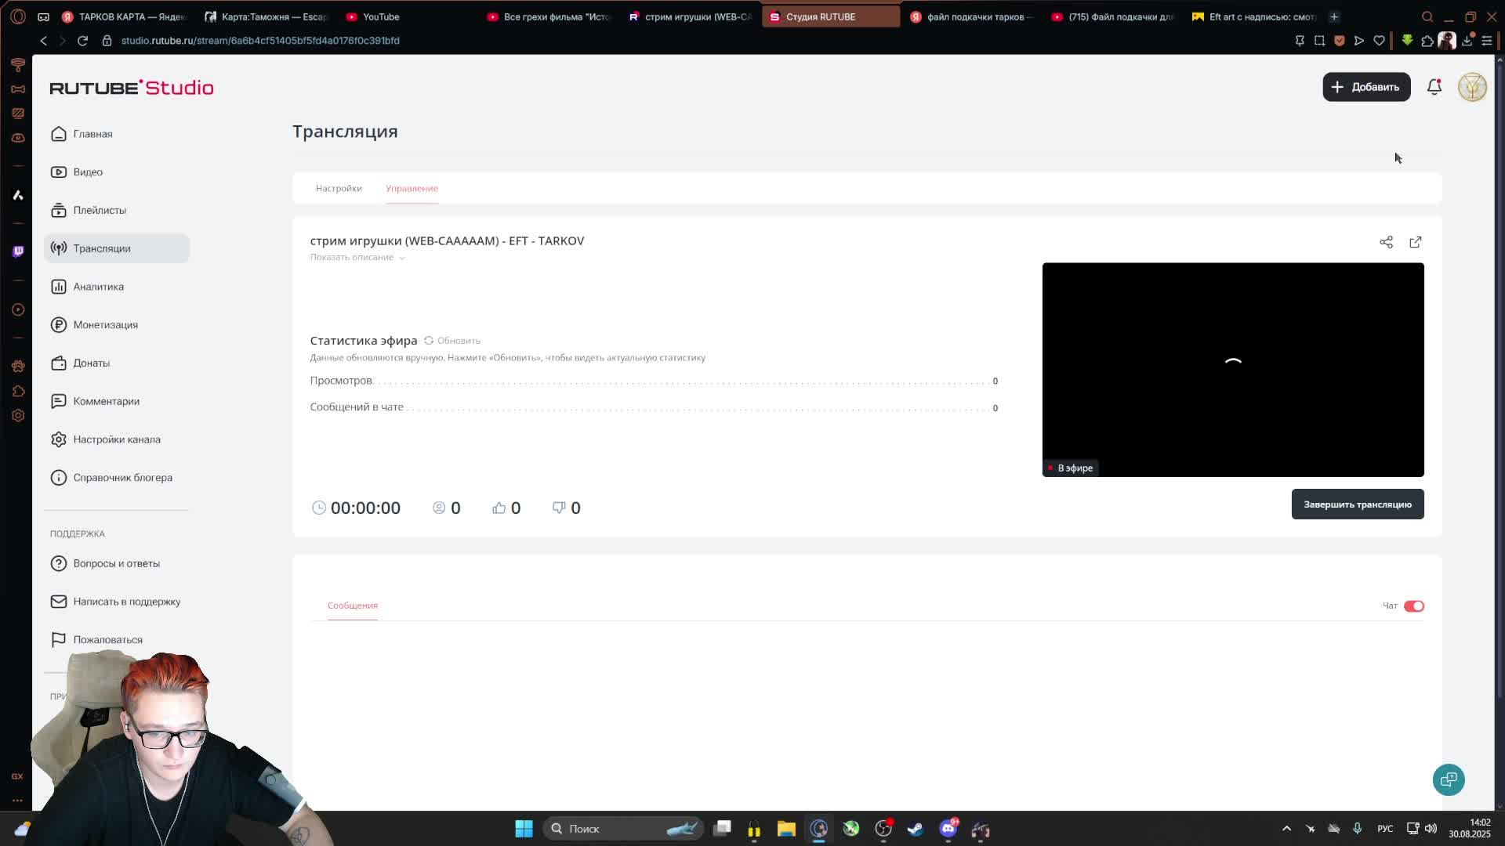Click the user avatar in the header

(x=1471, y=87)
